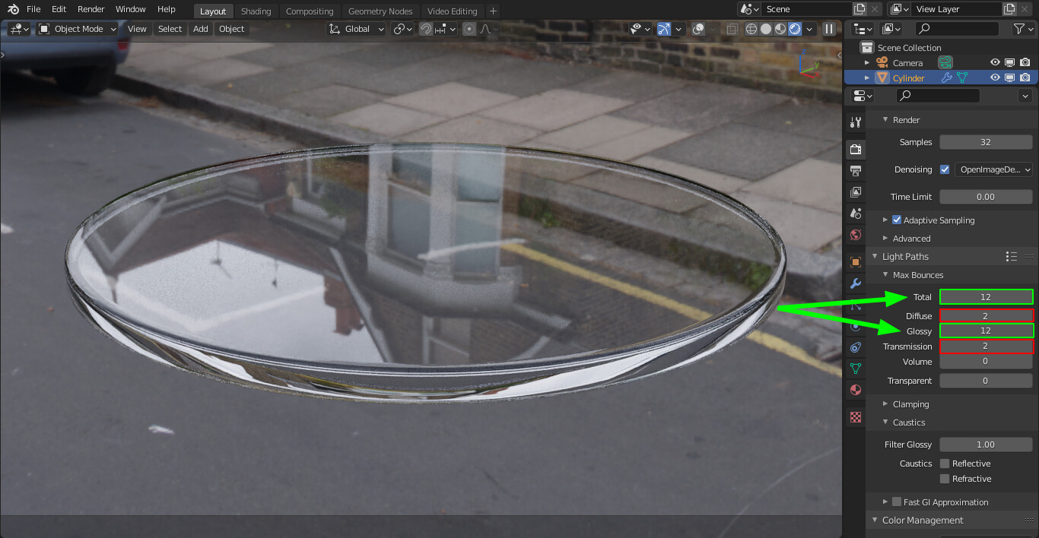Click the Render menu
Viewport: 1039px width, 538px height.
91,9
